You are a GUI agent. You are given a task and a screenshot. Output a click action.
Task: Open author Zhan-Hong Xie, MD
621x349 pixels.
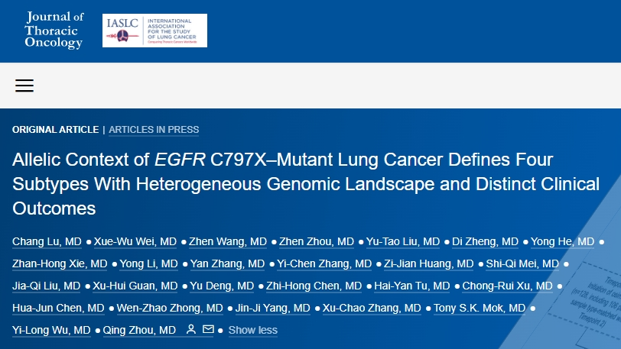click(x=60, y=263)
